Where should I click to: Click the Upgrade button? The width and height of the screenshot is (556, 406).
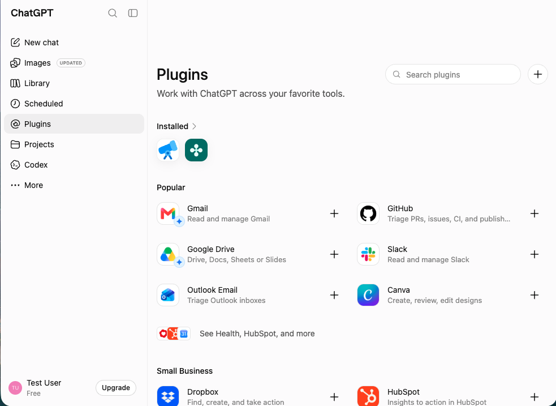tap(116, 388)
